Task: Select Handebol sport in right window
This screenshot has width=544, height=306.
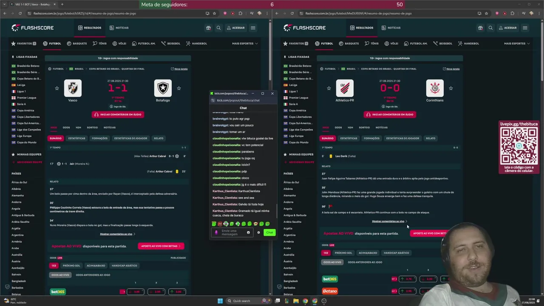Action: [x=468, y=43]
